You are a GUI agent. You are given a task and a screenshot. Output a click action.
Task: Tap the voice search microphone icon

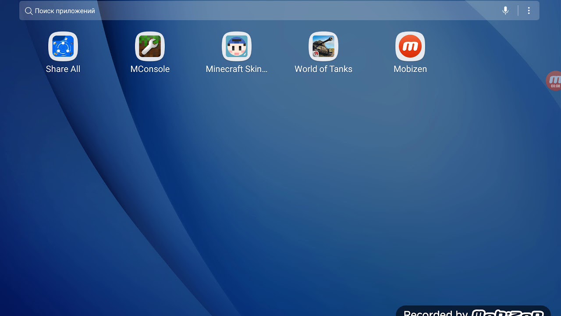pos(505,11)
